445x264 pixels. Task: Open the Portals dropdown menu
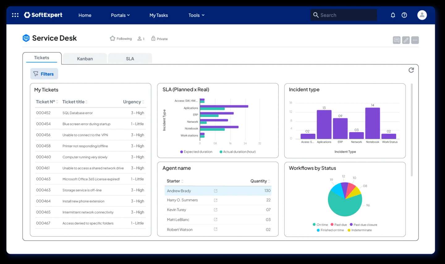pos(121,15)
